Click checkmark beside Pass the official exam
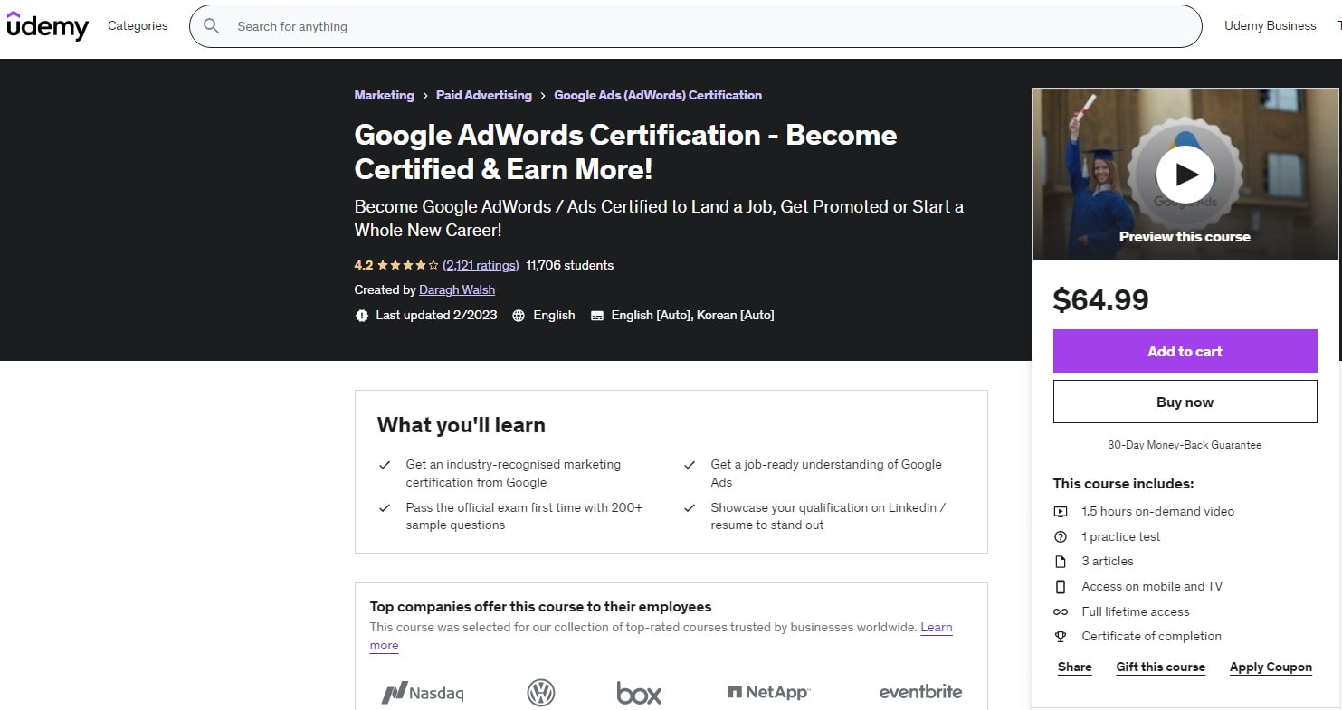The width and height of the screenshot is (1342, 710). coord(385,508)
